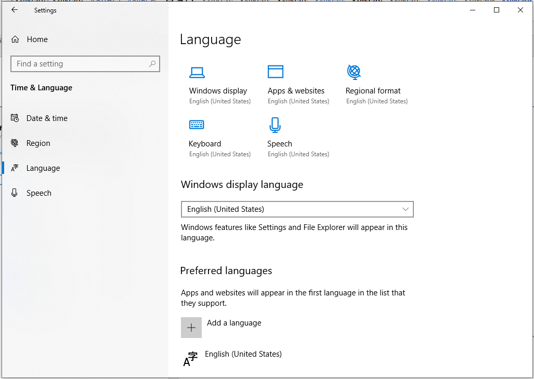534x379 pixels.
Task: Minimize the Settings window
Action: coord(473,10)
